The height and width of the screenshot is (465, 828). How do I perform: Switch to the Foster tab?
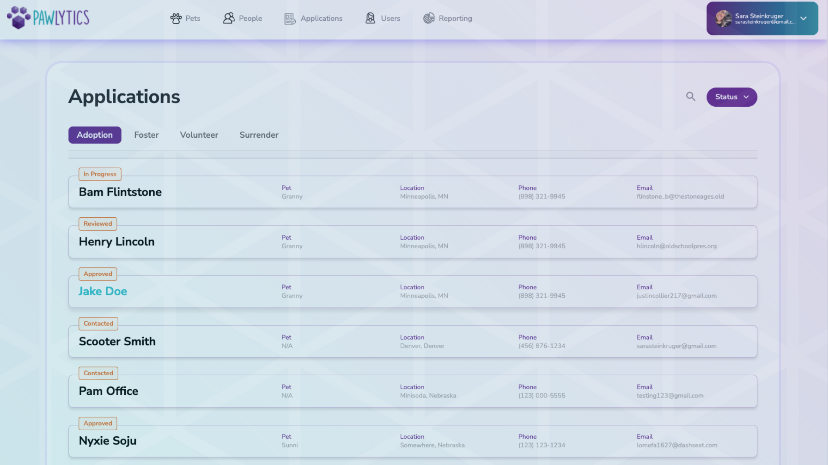[x=146, y=135]
